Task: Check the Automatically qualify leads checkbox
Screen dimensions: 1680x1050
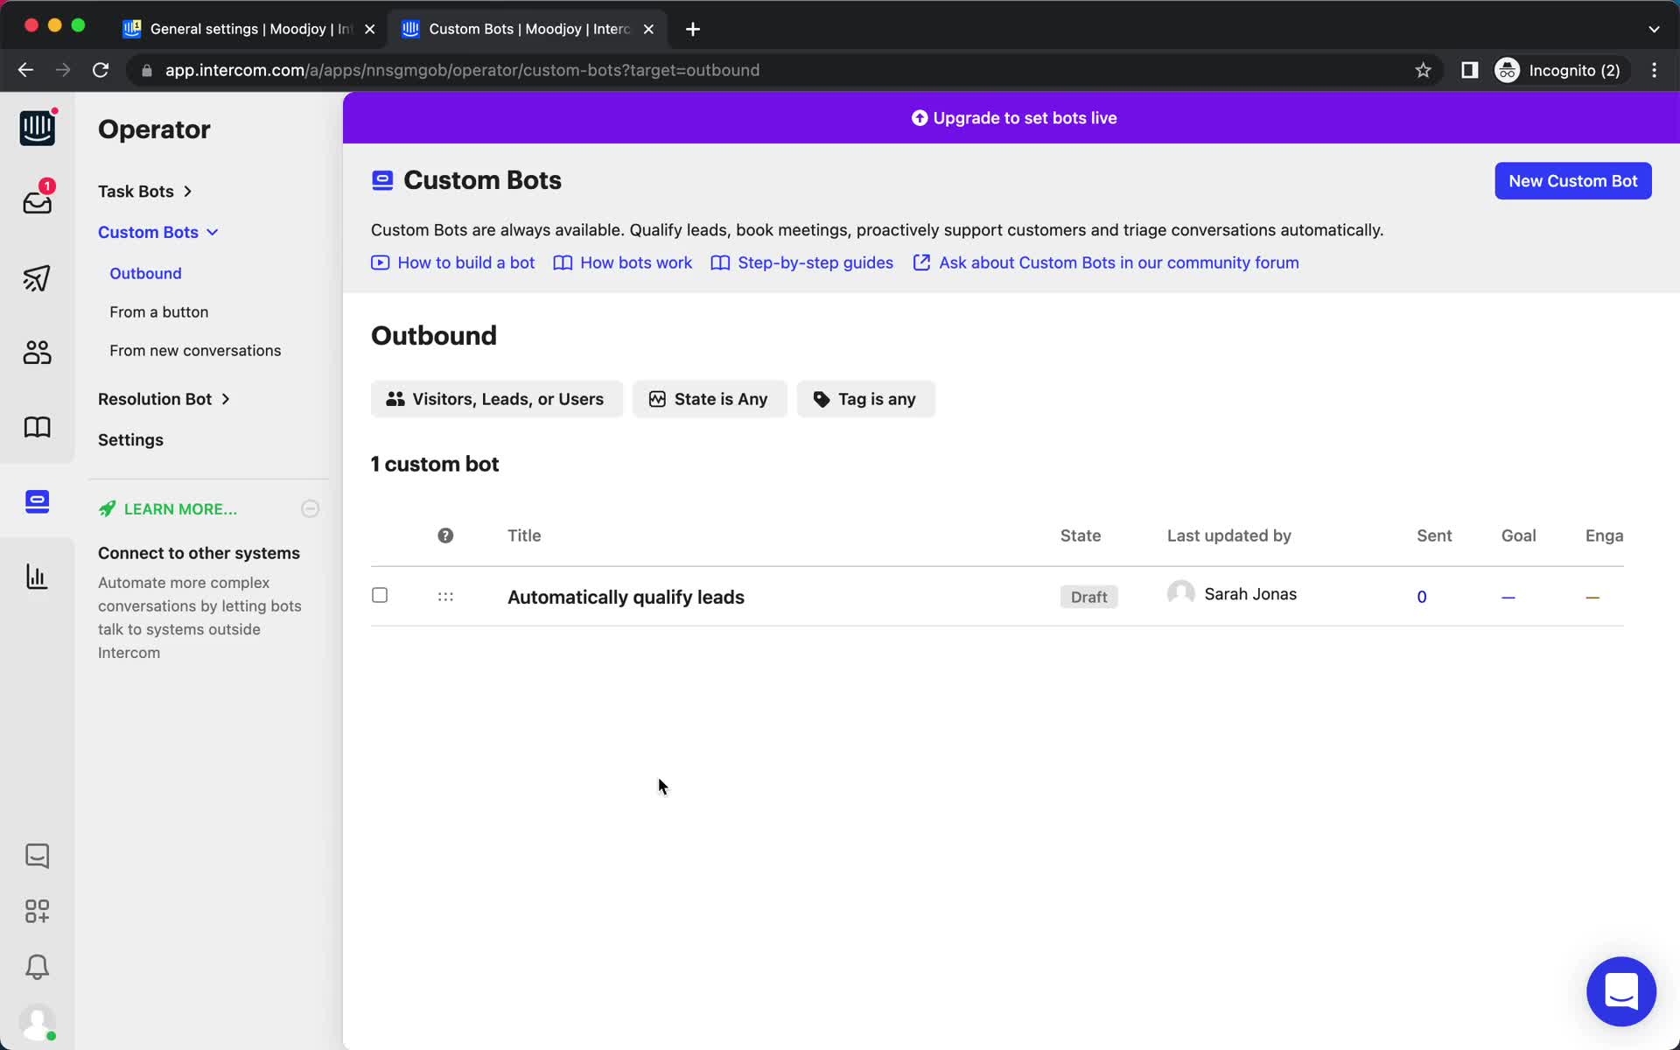Action: (x=379, y=594)
